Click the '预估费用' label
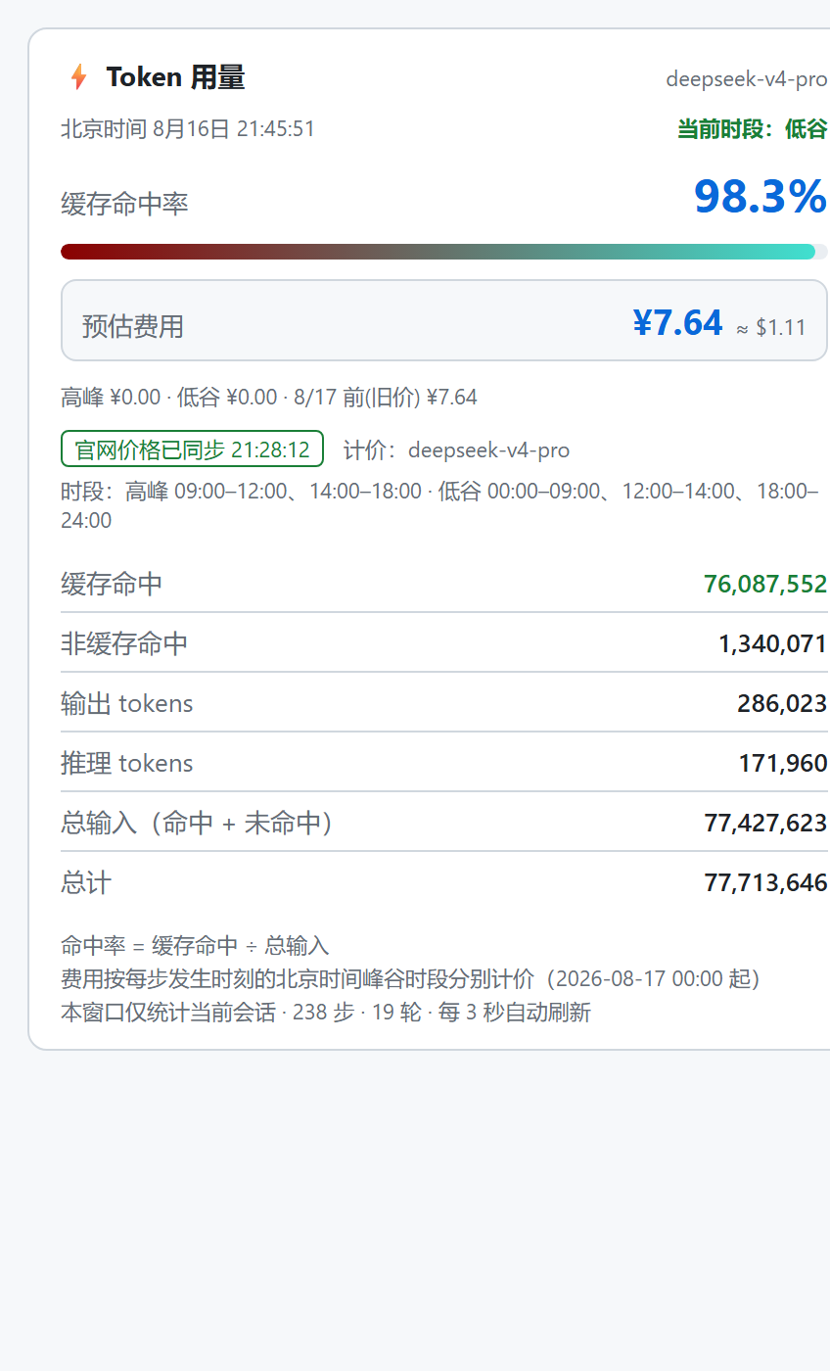This screenshot has height=1371, width=830. pyautogui.click(x=133, y=326)
